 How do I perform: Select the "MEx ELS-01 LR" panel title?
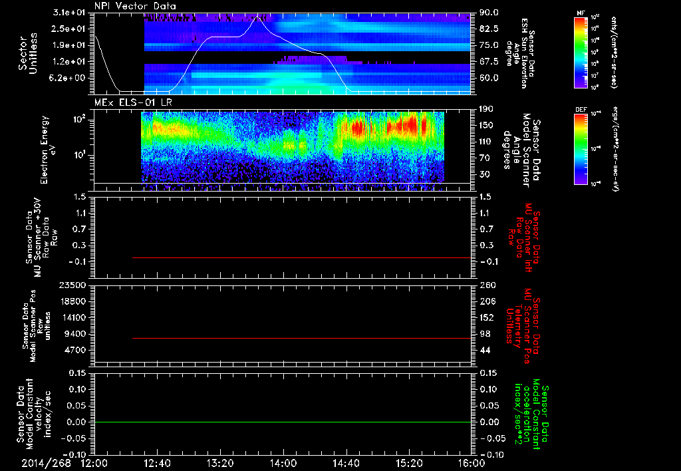133,102
